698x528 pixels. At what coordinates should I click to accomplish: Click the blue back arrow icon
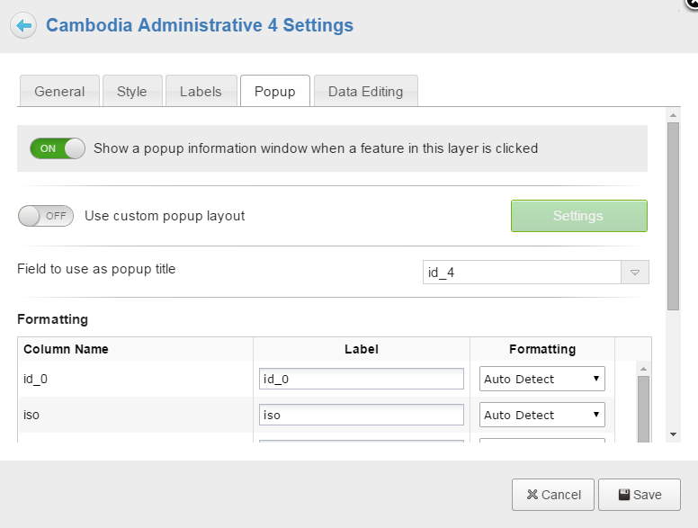pyautogui.click(x=23, y=25)
